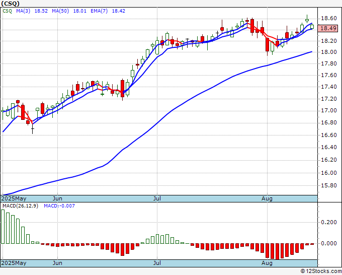Click the (CSQ) chart title
Viewport: 342px width, 275px height.
[x=10, y=4]
